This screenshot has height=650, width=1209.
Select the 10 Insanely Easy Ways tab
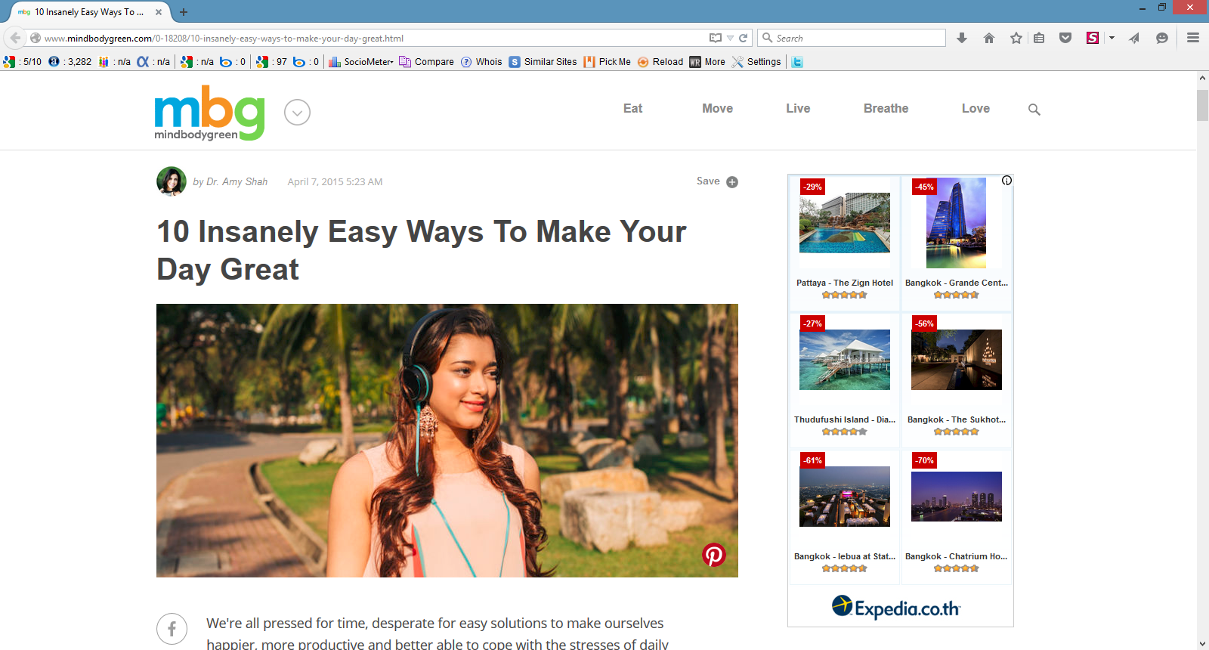point(89,12)
